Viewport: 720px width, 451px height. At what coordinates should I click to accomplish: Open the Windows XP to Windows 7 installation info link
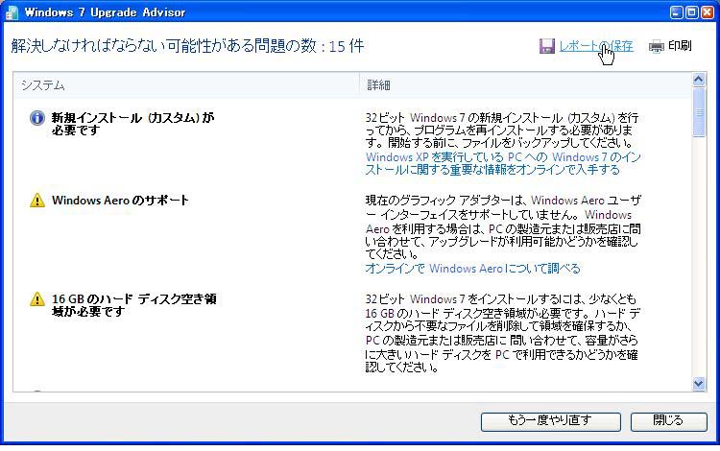pyautogui.click(x=503, y=163)
